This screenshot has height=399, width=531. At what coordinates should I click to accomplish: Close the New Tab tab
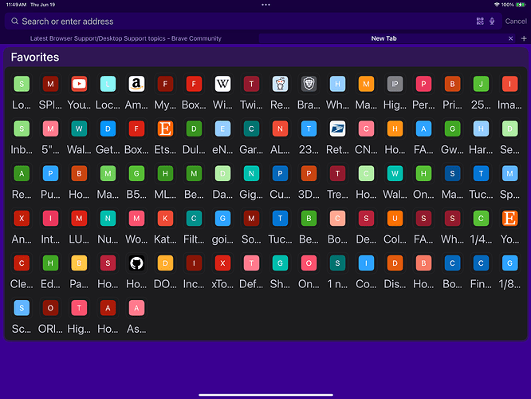(511, 38)
